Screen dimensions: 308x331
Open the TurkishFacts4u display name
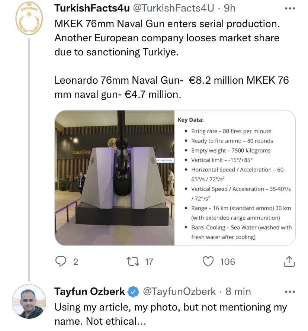pyautogui.click(x=92, y=8)
